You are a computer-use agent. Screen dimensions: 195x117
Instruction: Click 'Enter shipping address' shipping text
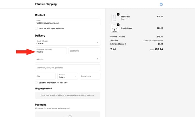(x=153, y=40)
